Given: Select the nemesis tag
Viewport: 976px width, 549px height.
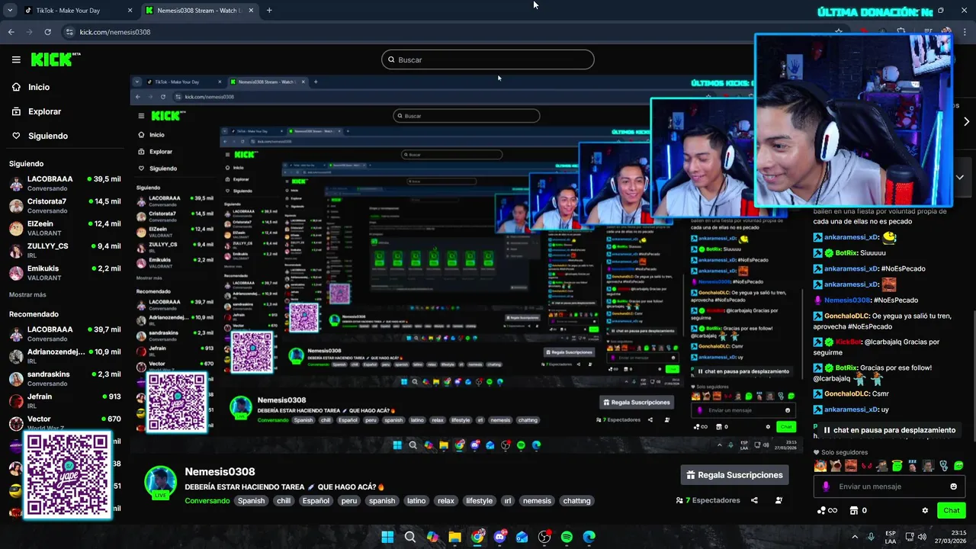Looking at the screenshot, I should click(x=537, y=501).
